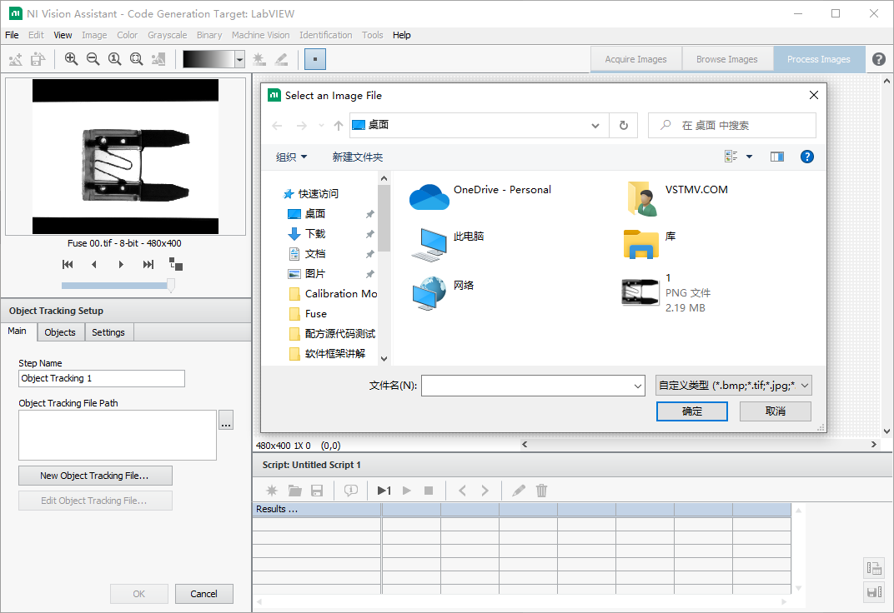Open the VSTMV.COM user folder
This screenshot has height=613, width=894.
click(679, 198)
